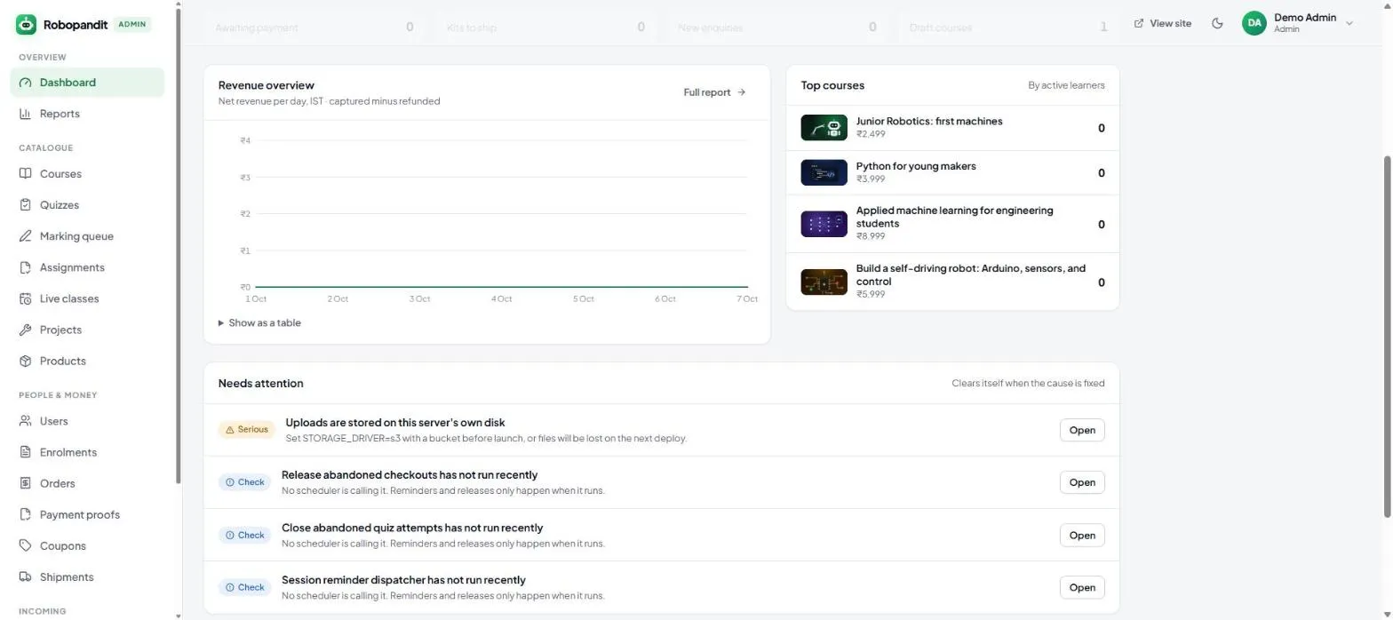Open the abandoned quiz attempts alert

tap(1082, 535)
